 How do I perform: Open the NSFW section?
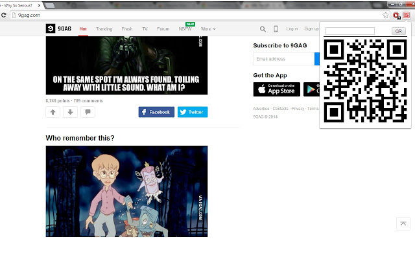(185, 28)
